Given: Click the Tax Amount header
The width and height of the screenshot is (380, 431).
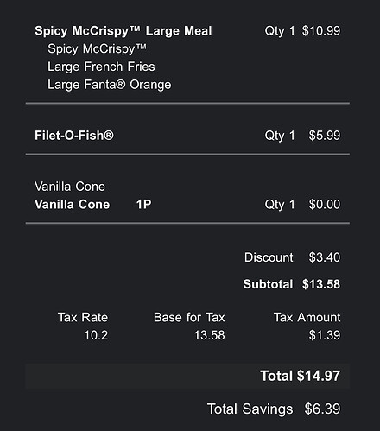Looking at the screenshot, I should tap(307, 318).
